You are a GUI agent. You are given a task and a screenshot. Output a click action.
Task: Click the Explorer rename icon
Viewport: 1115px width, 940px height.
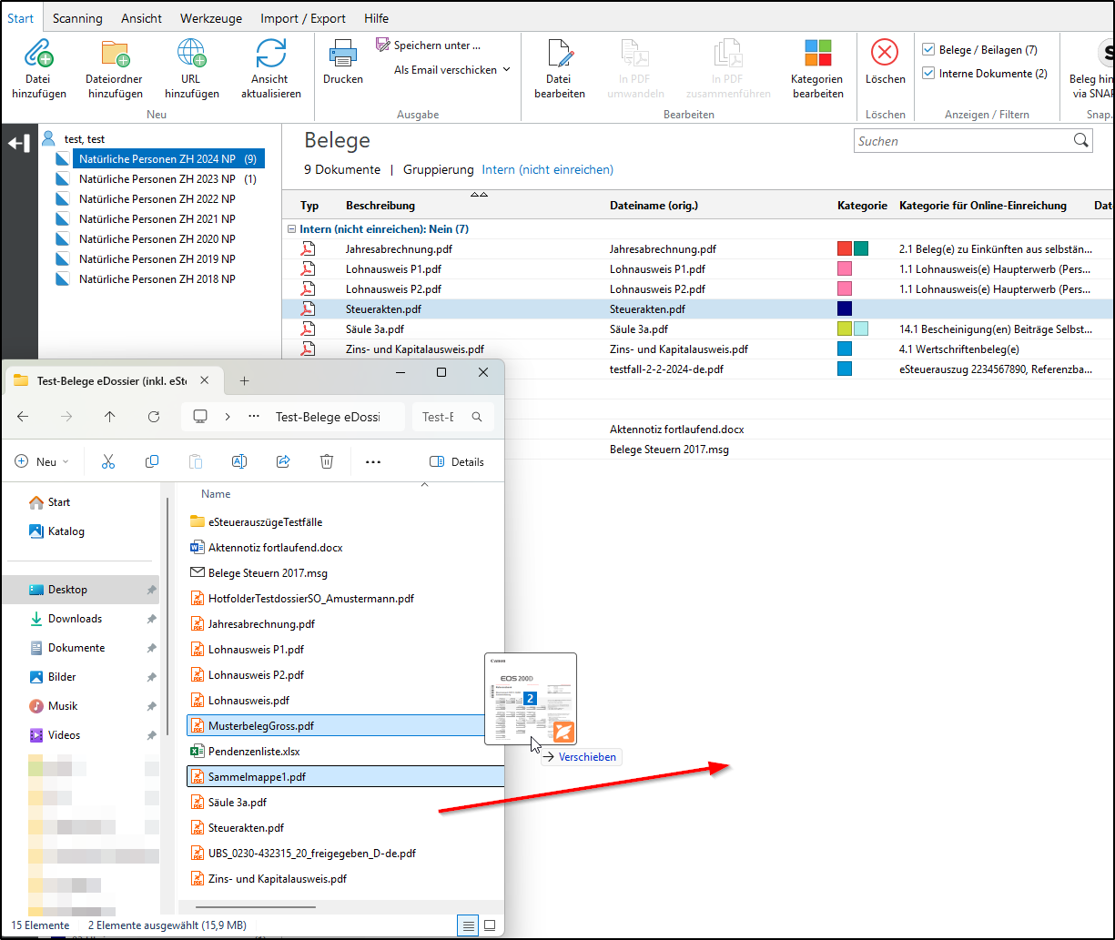[x=239, y=461]
